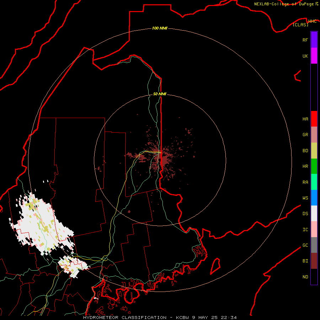Click the IC pink legend swatch

click(x=314, y=229)
